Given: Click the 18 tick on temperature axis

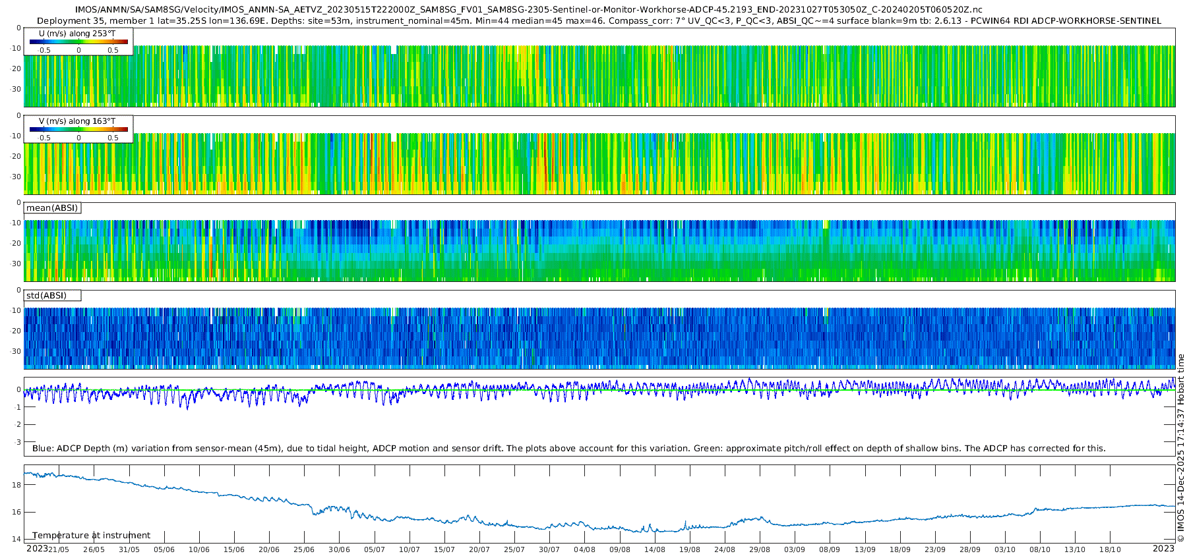Looking at the screenshot, I should (x=16, y=485).
